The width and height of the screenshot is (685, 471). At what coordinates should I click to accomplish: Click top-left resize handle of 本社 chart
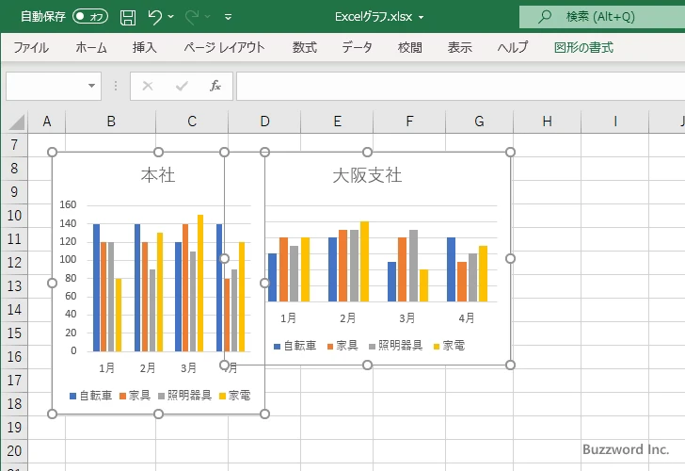click(x=52, y=153)
